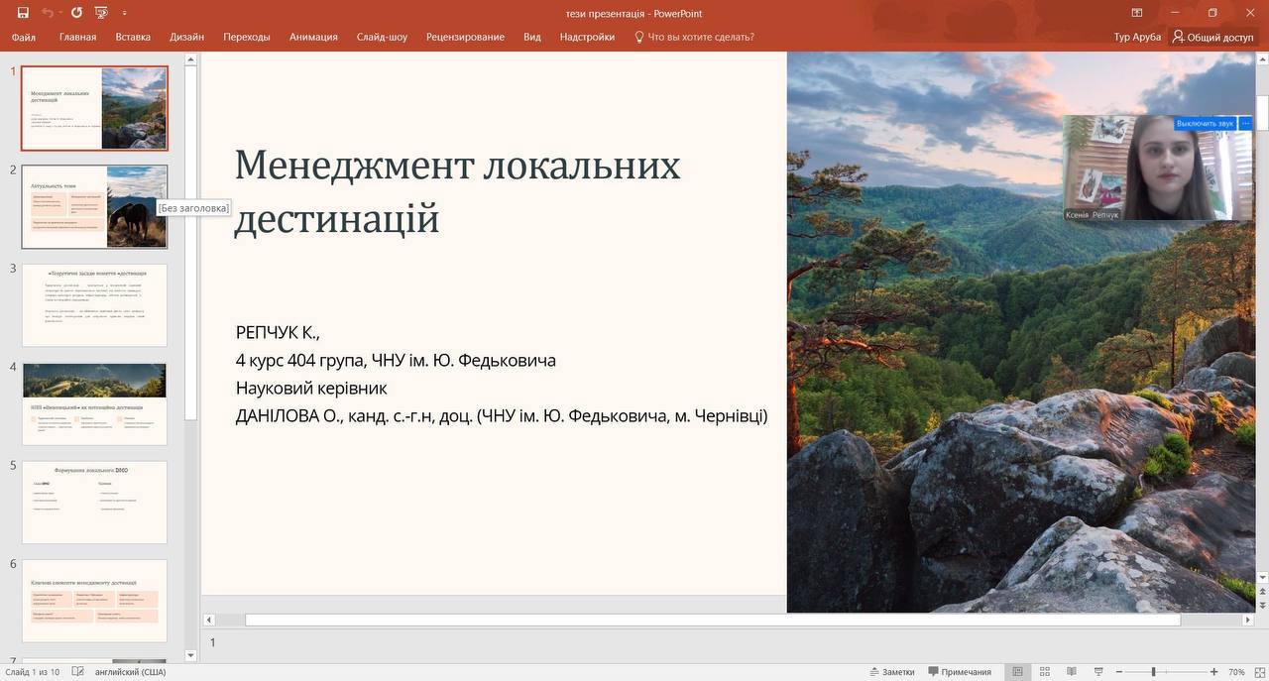Image resolution: width=1269 pixels, height=681 pixels.
Task: Switch to the Анимация ribbon tab
Action: click(x=313, y=37)
